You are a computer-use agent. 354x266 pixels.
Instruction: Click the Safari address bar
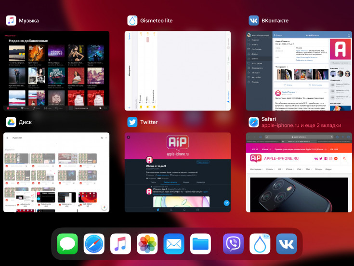click(299, 137)
